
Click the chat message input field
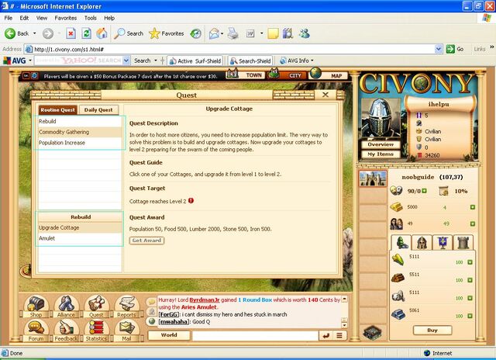pos(255,335)
